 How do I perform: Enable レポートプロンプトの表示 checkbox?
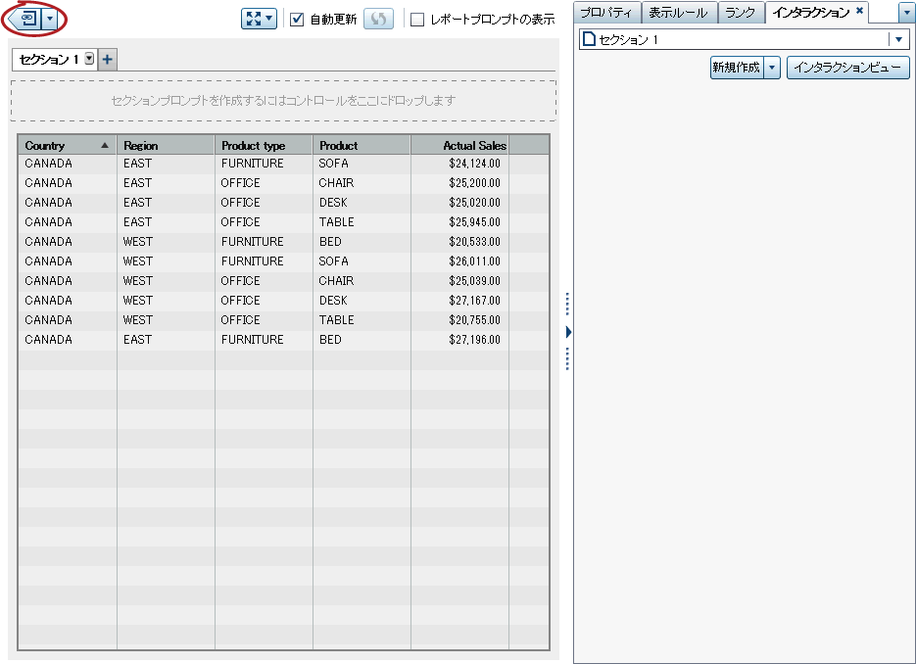(418, 20)
